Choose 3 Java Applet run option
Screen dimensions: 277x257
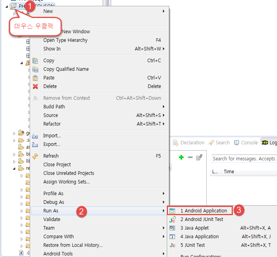click(222, 228)
